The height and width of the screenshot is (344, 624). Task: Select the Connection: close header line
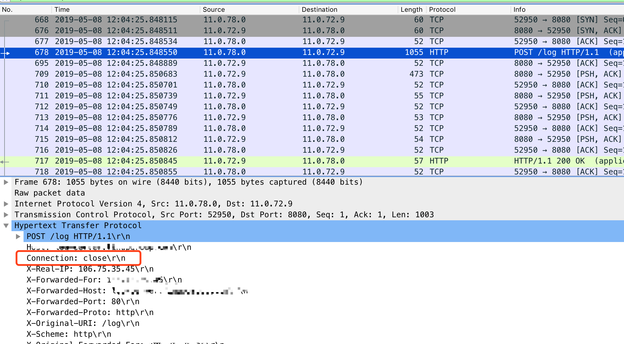point(76,258)
